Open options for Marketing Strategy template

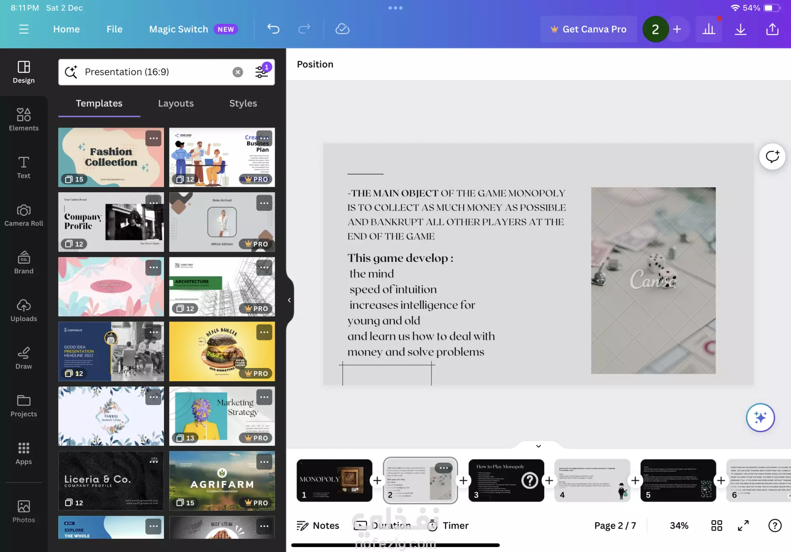[264, 397]
